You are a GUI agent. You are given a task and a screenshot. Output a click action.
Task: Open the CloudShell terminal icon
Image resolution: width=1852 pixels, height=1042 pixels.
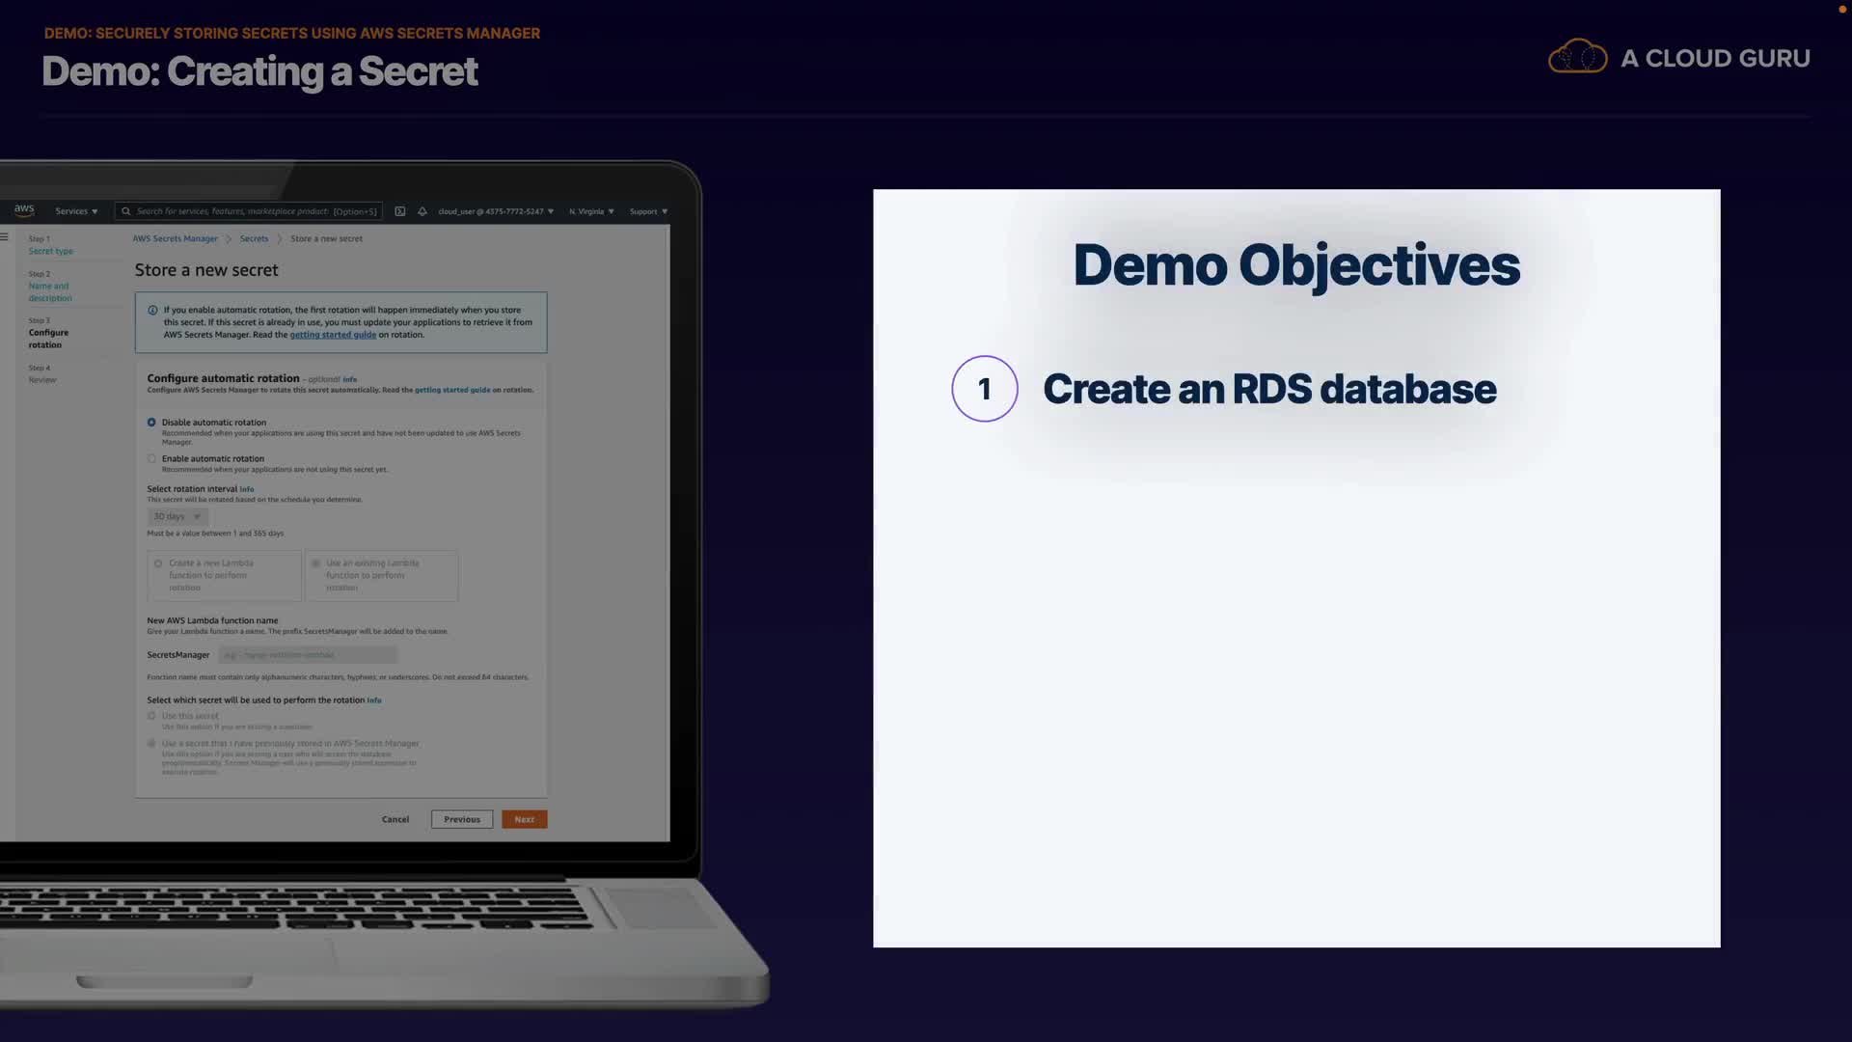[x=400, y=211]
